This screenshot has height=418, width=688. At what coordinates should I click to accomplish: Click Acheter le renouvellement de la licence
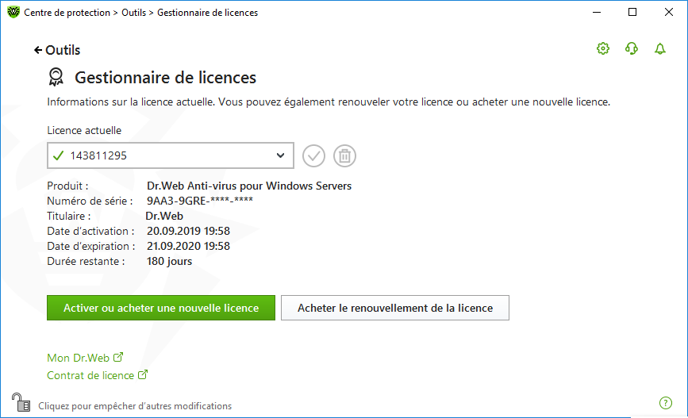[x=395, y=308]
